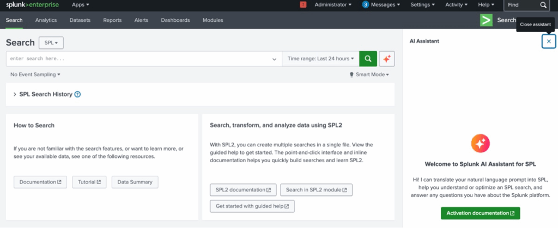The height and width of the screenshot is (228, 558).
Task: Click the green magnifier search button
Action: 368,59
